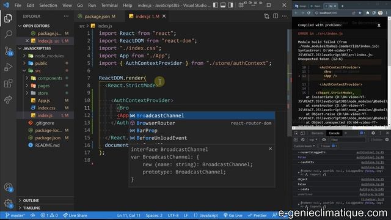Open the Help menu
This screenshot has height=220, width=391.
click(x=128, y=5)
